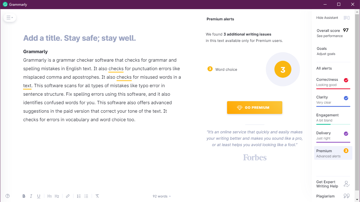The height and width of the screenshot is (202, 360).
Task: Insert a hyperlink using the link icon
Action: tap(68, 196)
